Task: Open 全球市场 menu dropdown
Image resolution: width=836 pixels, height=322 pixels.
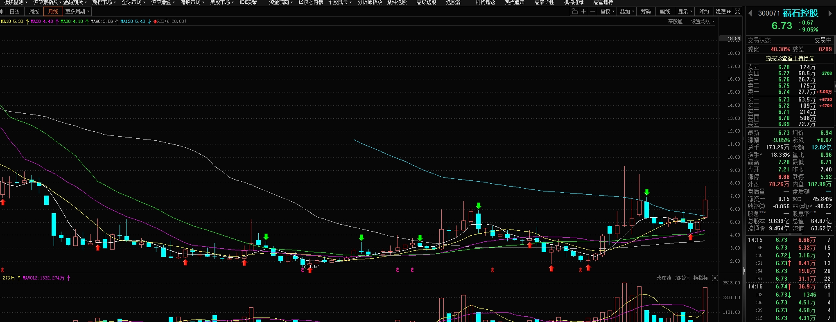Action: click(133, 2)
